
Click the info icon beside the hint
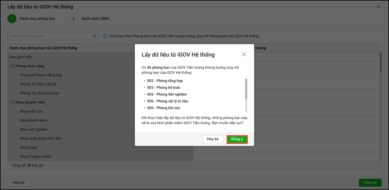(x=105, y=36)
